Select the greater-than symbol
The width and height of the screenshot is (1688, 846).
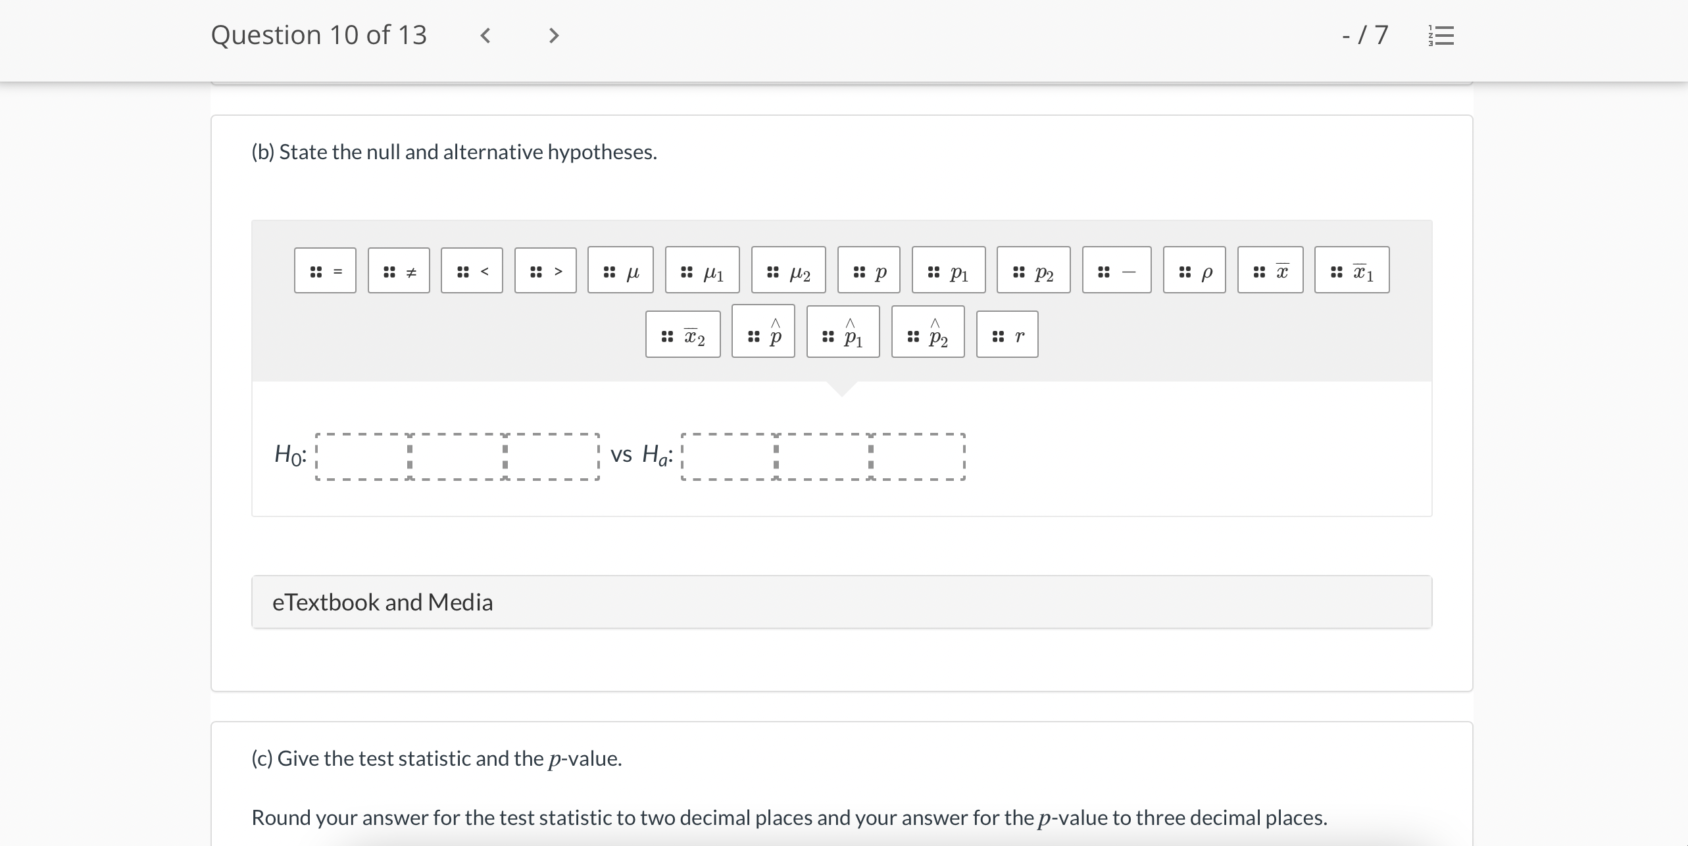tap(545, 270)
